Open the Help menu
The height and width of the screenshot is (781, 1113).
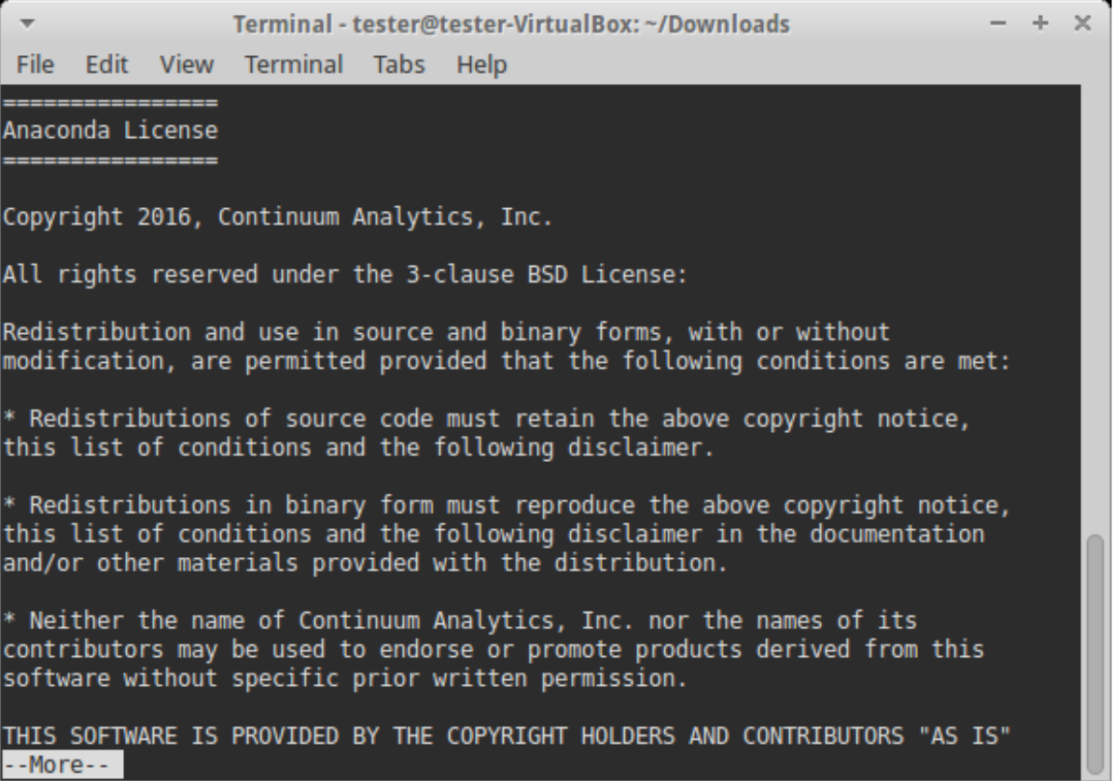481,65
